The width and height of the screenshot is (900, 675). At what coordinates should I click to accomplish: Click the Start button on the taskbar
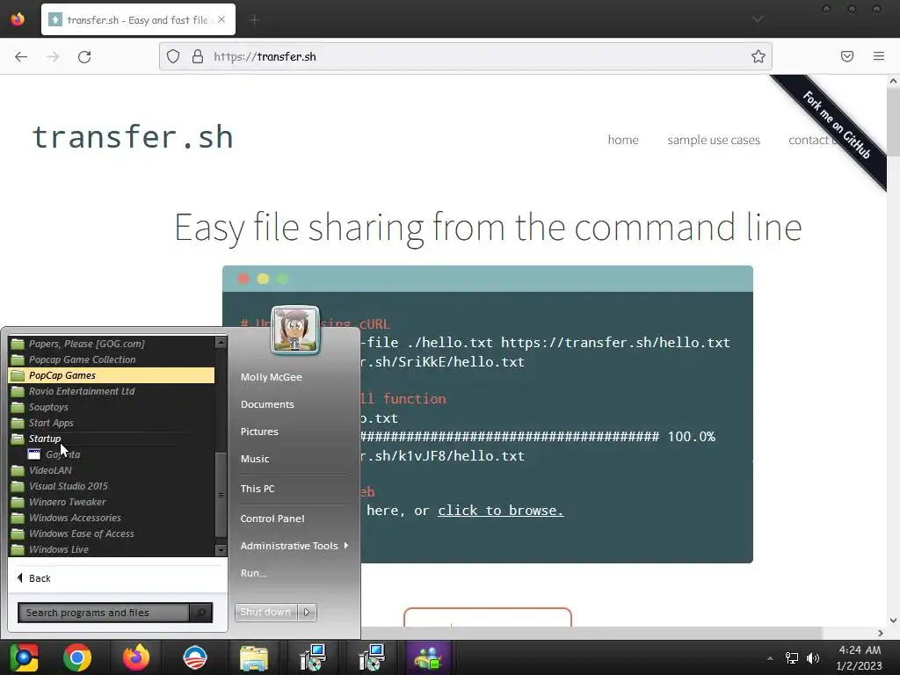click(24, 657)
